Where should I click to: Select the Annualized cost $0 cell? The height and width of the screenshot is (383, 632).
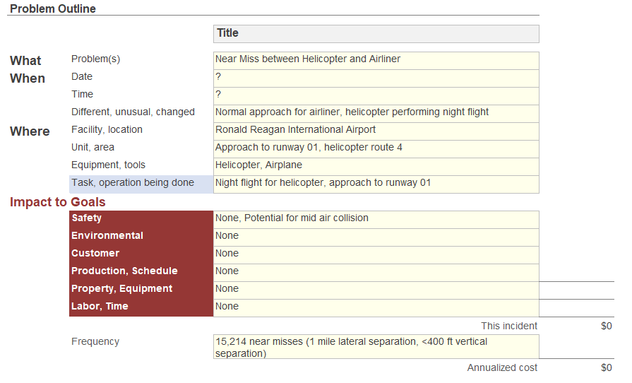pyautogui.click(x=605, y=368)
